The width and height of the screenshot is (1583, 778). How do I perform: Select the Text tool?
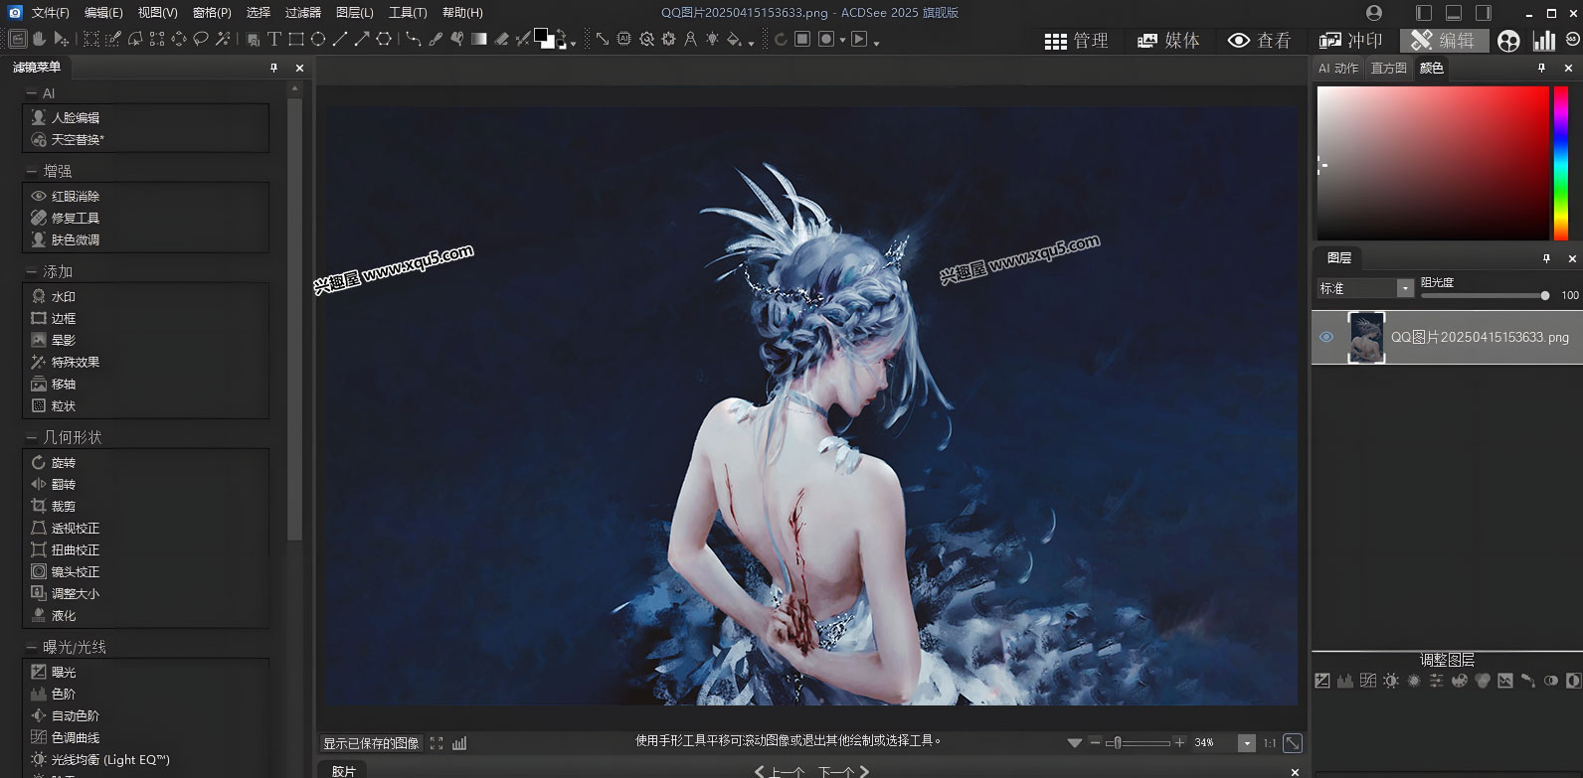pyautogui.click(x=273, y=39)
